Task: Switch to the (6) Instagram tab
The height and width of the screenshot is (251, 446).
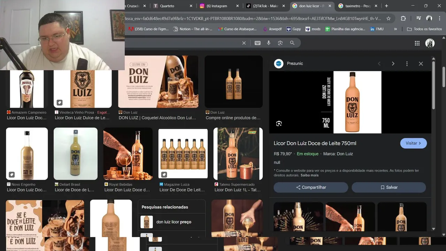Action: pyautogui.click(x=217, y=6)
